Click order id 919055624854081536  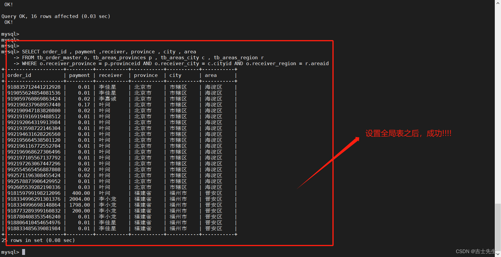pos(34,93)
